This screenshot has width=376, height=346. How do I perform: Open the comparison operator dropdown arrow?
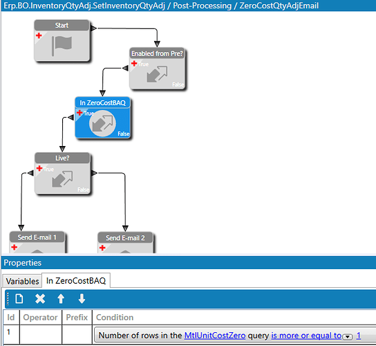[348, 336]
